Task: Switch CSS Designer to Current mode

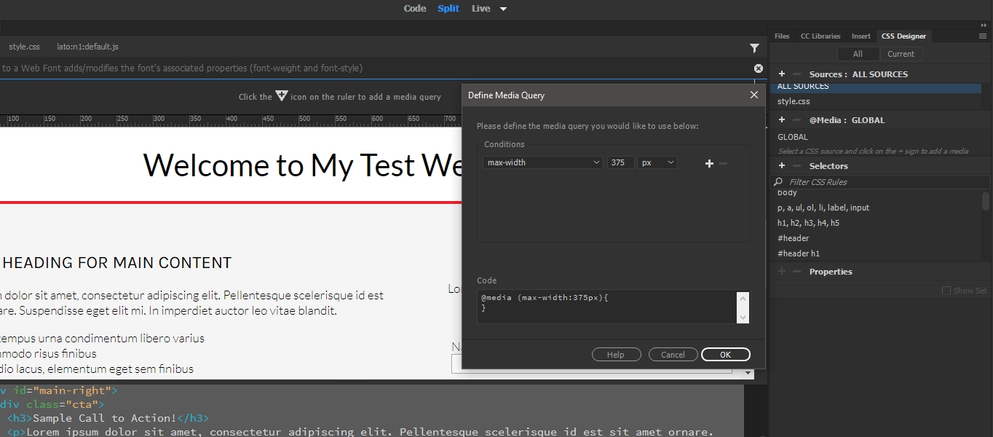Action: pyautogui.click(x=901, y=53)
